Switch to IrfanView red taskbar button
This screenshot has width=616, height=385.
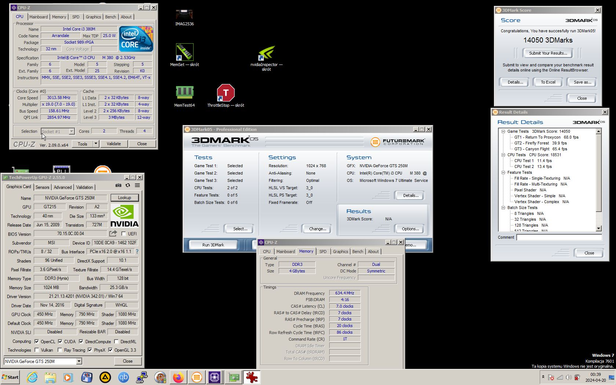coord(252,377)
